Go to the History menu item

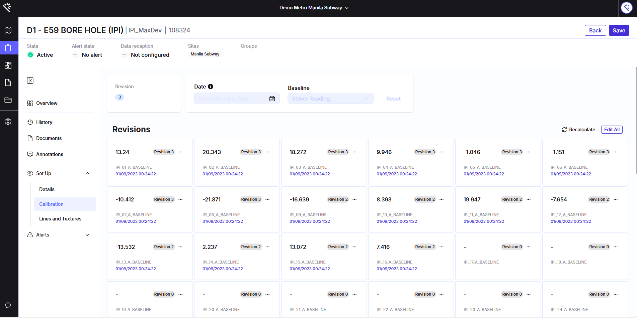point(44,122)
